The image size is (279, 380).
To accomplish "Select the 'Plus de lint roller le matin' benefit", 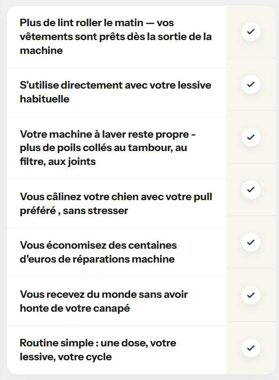I will click(x=116, y=37).
